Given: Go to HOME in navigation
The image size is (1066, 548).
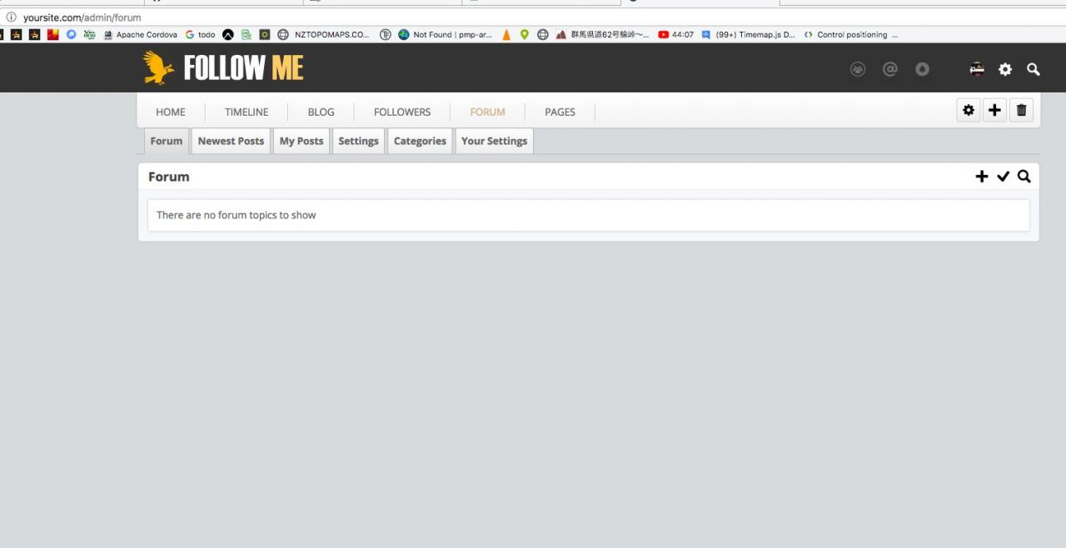Looking at the screenshot, I should tap(171, 112).
